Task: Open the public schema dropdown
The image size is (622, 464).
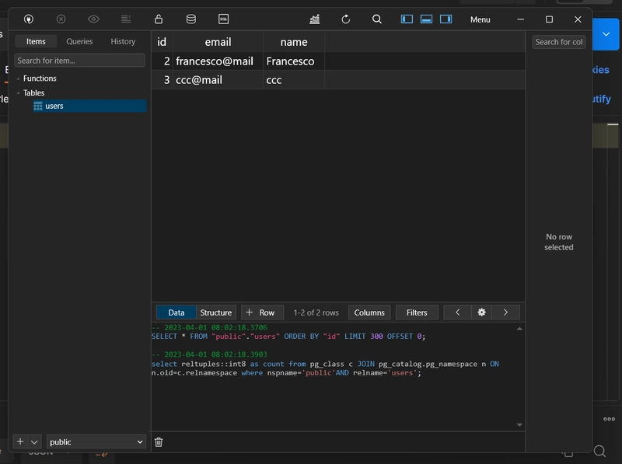Action: click(x=96, y=441)
